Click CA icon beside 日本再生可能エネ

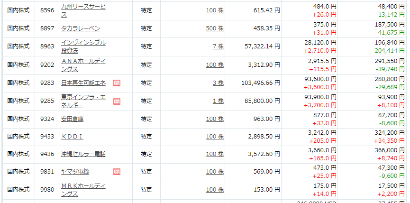point(117,83)
